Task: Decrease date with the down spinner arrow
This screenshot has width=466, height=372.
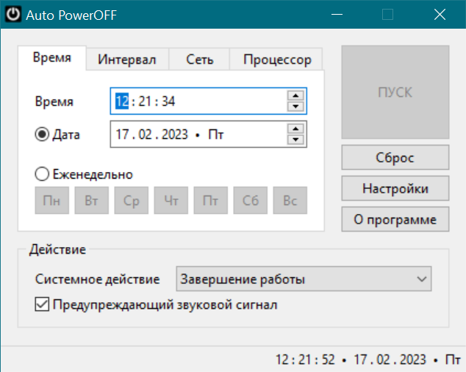Action: pyautogui.click(x=295, y=139)
